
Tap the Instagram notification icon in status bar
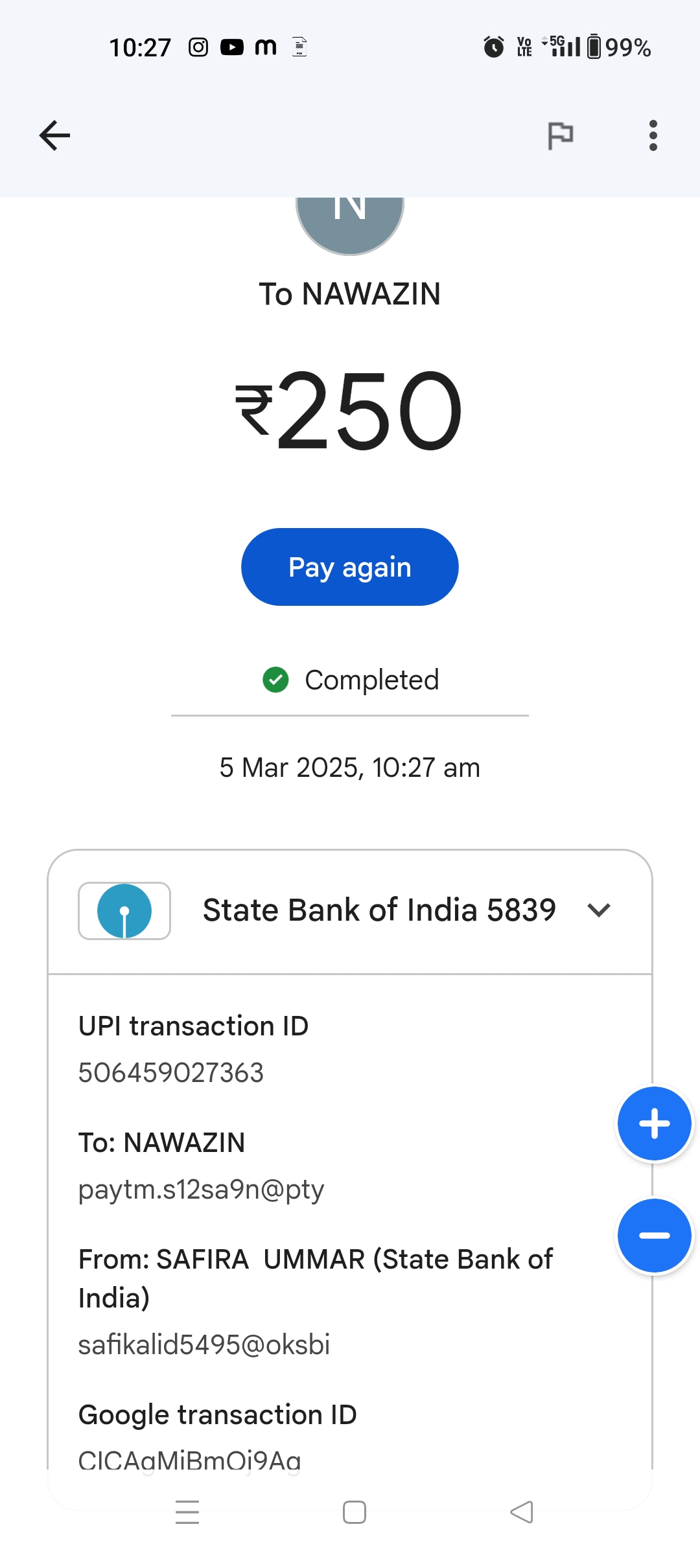coord(198,47)
